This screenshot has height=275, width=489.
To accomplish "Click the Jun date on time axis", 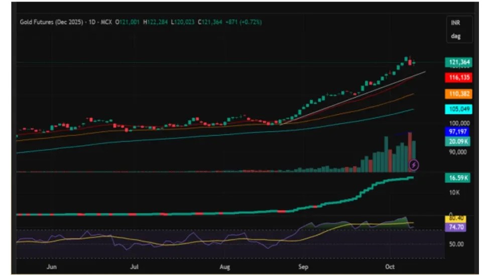I will tap(52, 267).
